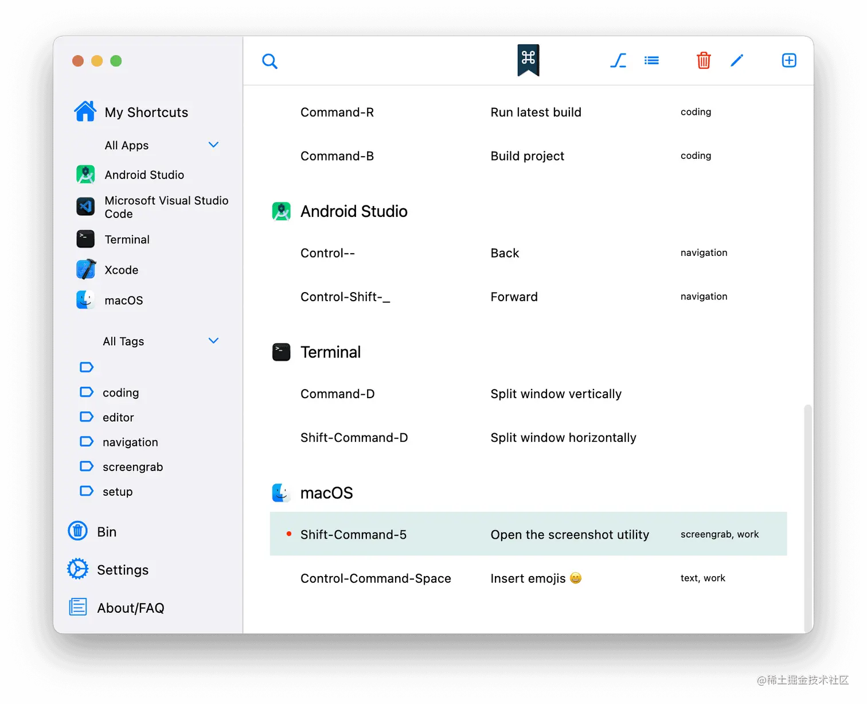Filter by editor tag label
This screenshot has width=867, height=704.
[118, 418]
